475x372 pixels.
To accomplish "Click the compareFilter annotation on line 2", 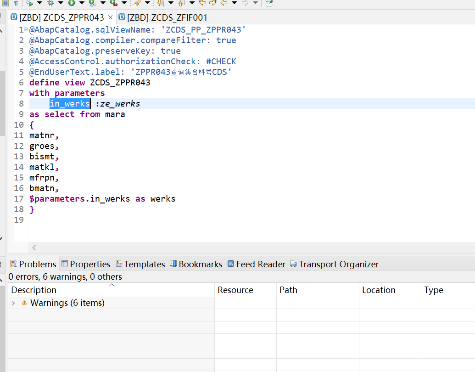I will click(x=132, y=40).
